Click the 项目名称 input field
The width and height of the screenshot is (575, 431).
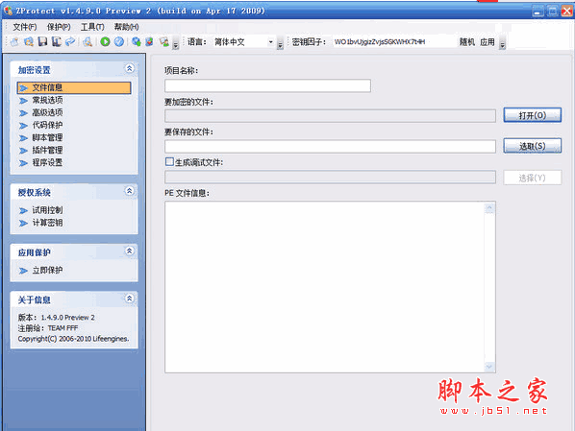(267, 85)
